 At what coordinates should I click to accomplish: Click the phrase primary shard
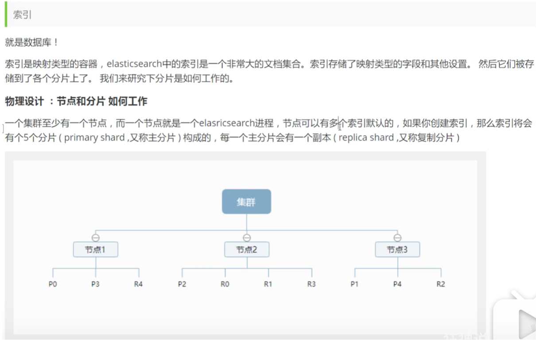94,138
